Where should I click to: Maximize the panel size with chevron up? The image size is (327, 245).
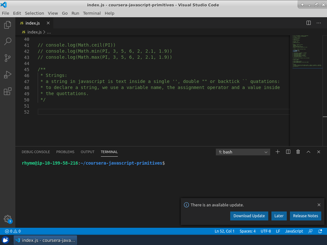pyautogui.click(x=308, y=152)
